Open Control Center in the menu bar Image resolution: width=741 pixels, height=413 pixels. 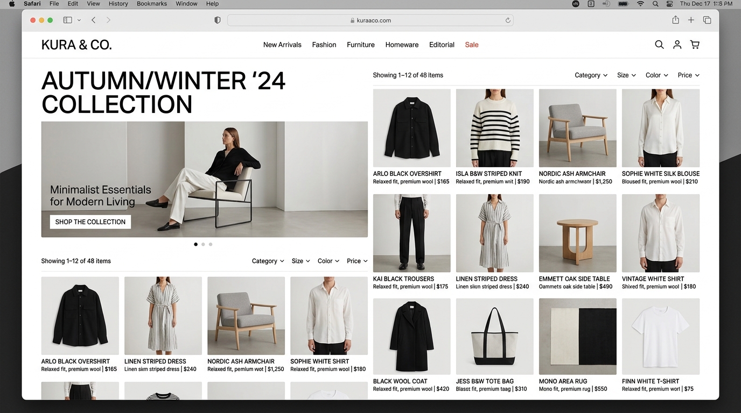click(670, 4)
